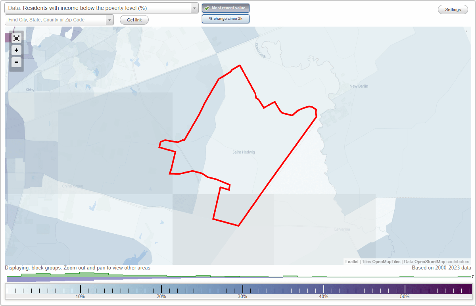
Task: Click the color scale near the 30% mark
Action: (243, 290)
